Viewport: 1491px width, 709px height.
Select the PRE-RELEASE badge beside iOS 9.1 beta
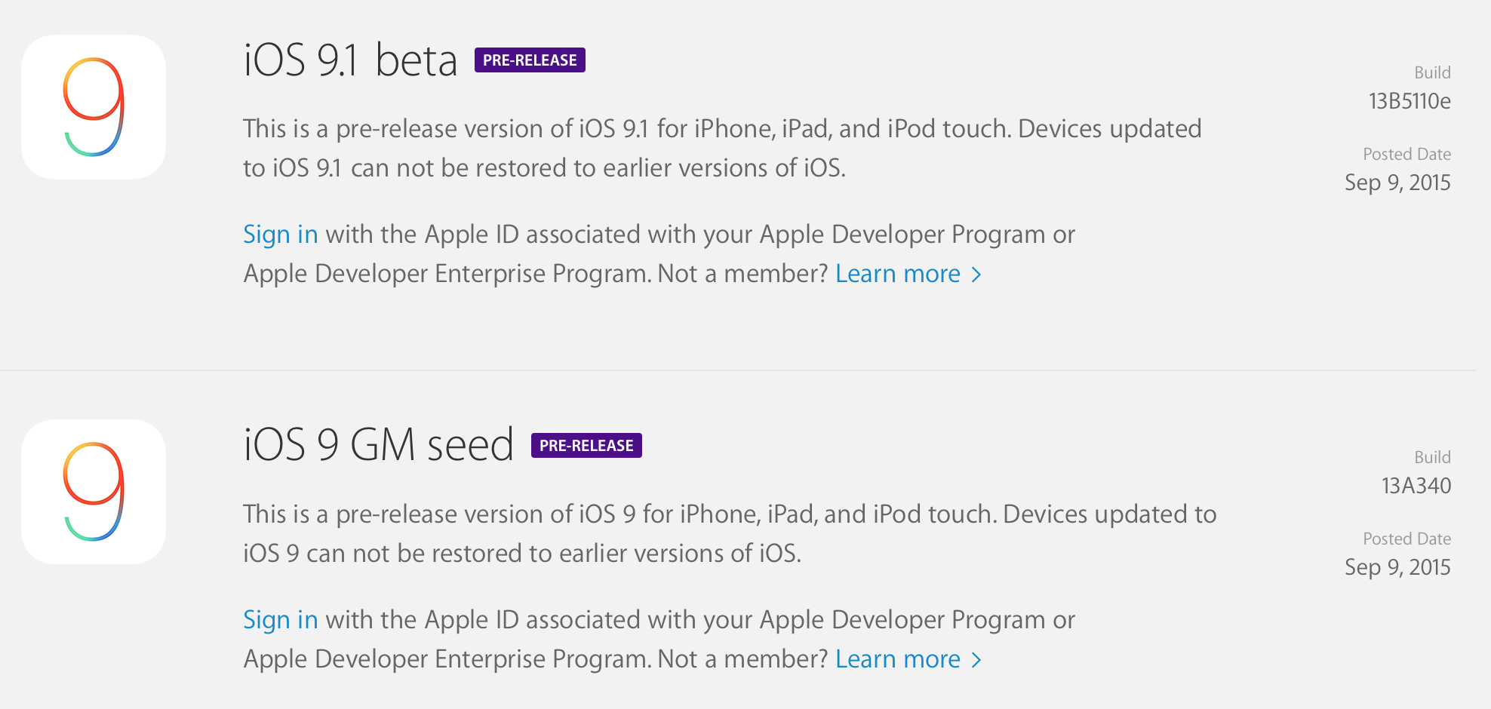pos(529,60)
